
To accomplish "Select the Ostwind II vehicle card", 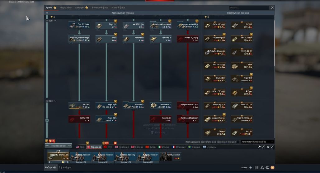I will click(161, 39).
